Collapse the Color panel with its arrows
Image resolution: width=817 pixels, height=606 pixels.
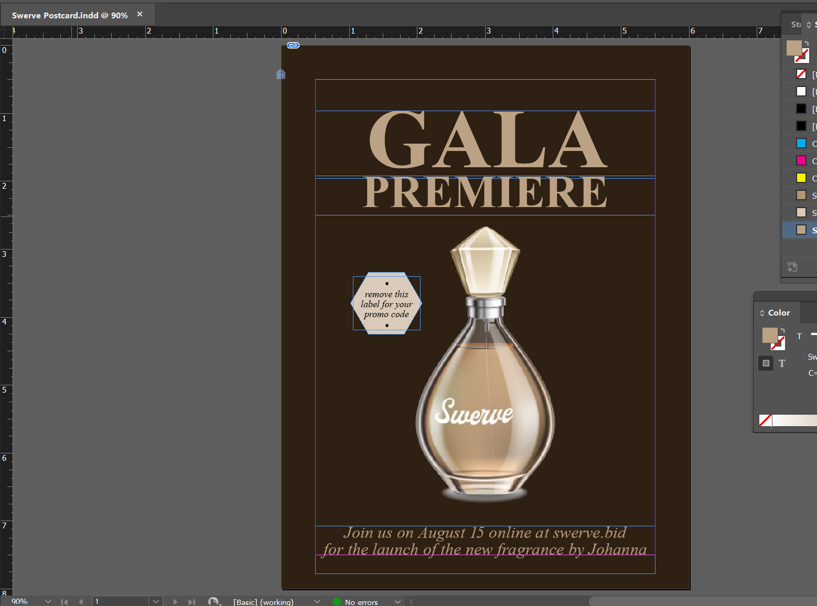(x=762, y=313)
